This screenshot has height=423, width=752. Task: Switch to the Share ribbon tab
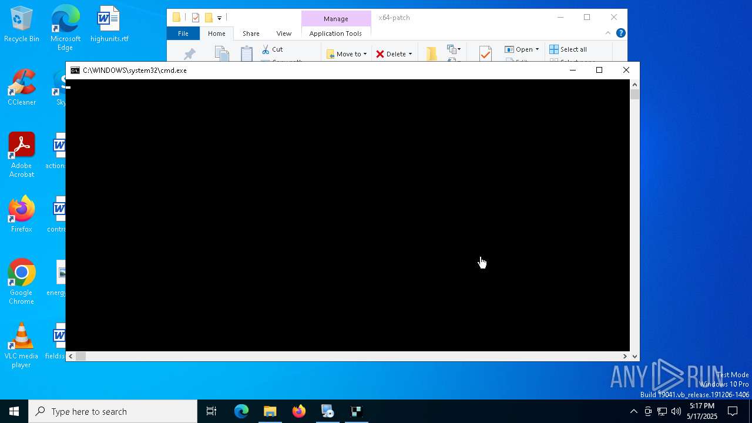251,33
